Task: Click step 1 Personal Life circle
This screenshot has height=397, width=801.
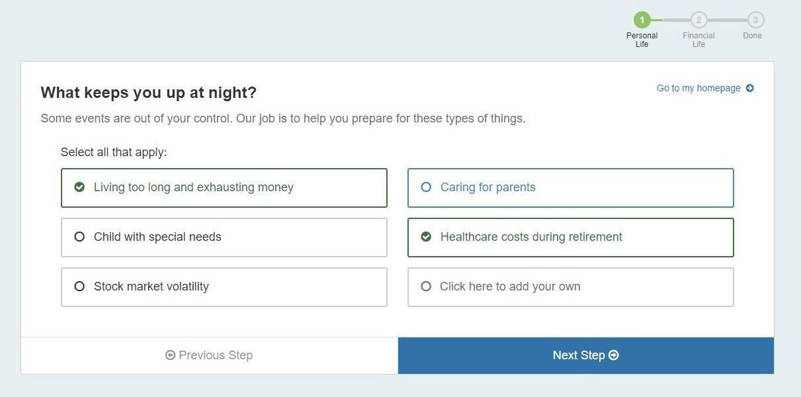Action: (642, 20)
